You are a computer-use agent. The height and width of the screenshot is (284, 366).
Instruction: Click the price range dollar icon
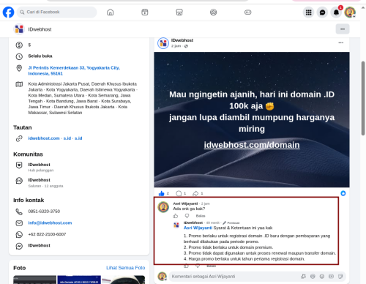tap(19, 45)
